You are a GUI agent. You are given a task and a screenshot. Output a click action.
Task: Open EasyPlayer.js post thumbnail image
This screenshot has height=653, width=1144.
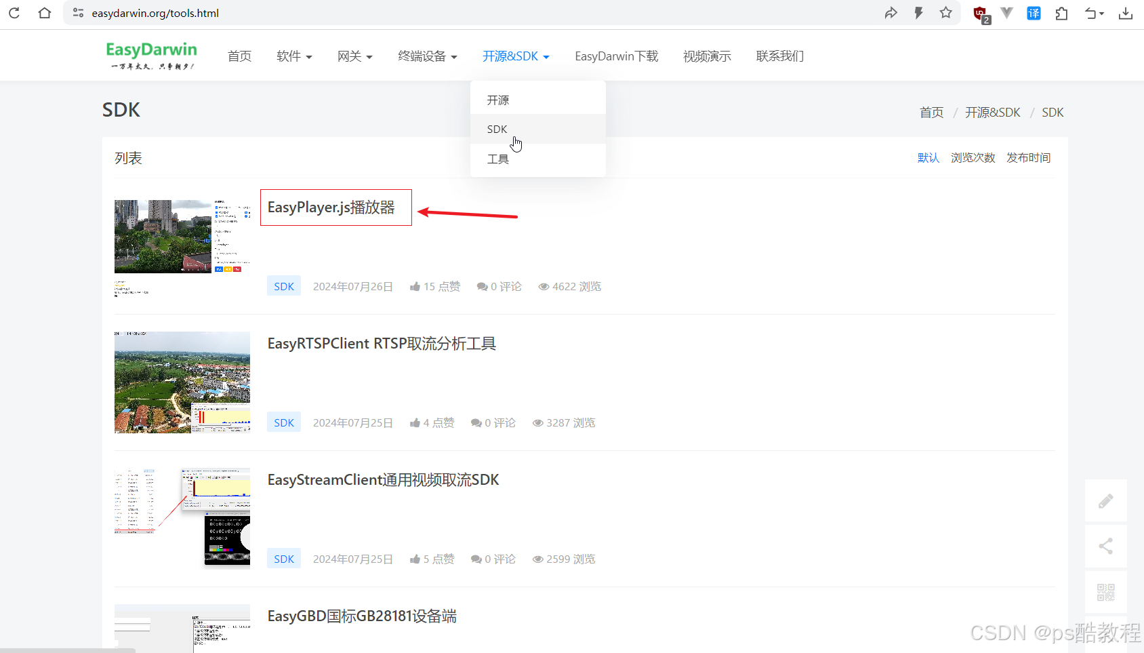(x=182, y=248)
